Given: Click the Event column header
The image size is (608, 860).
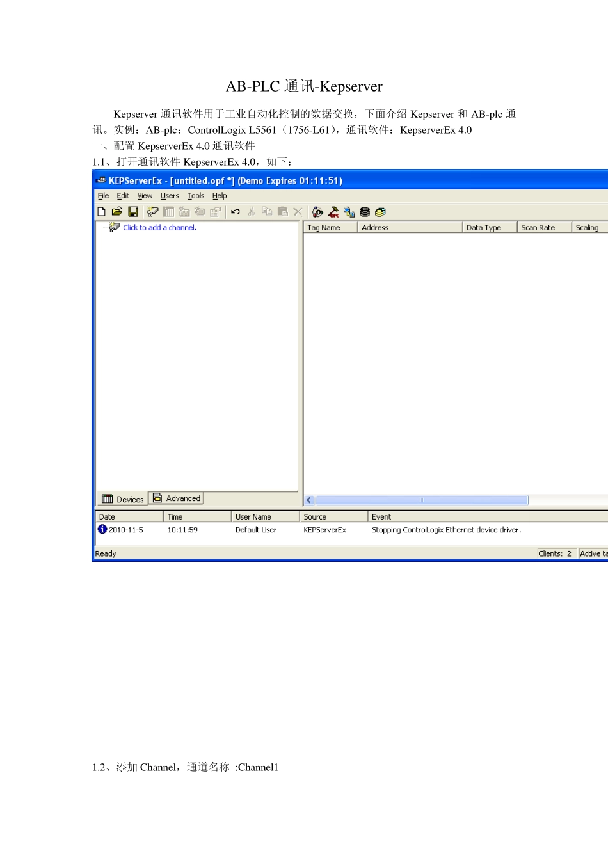Looking at the screenshot, I should [x=488, y=516].
